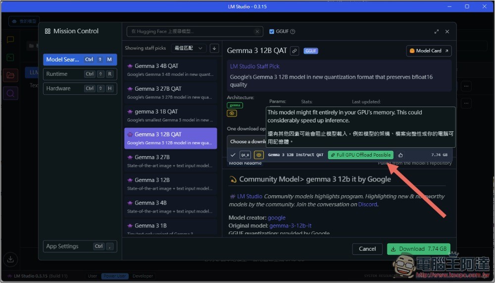
Task: Open the chat icon in the left sidebar
Action: 10,40
